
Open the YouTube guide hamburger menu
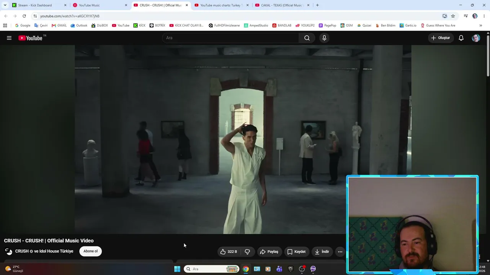(x=9, y=38)
